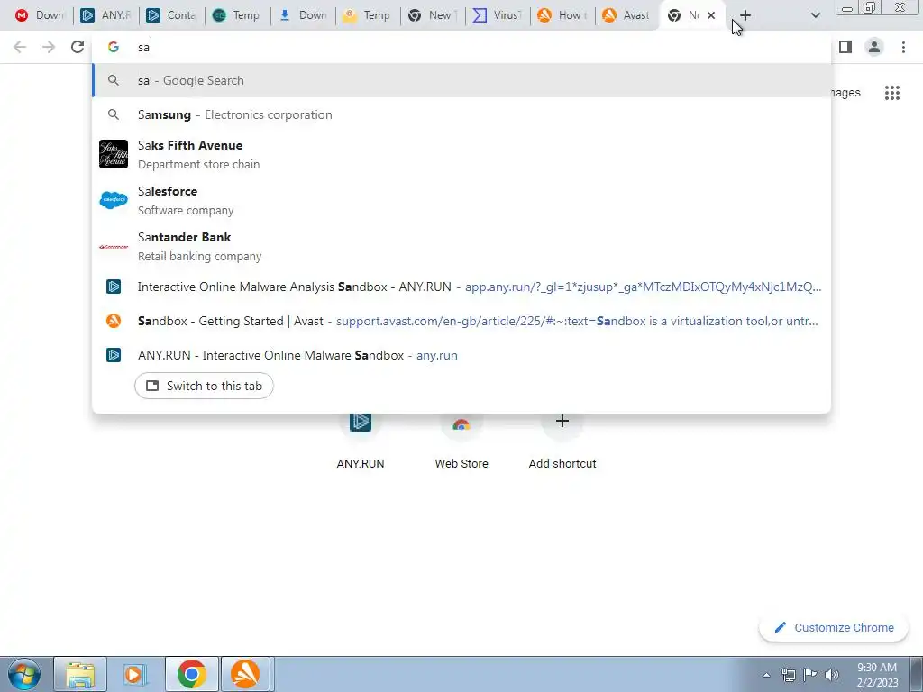
Task: Reload the current page
Action: (x=78, y=47)
